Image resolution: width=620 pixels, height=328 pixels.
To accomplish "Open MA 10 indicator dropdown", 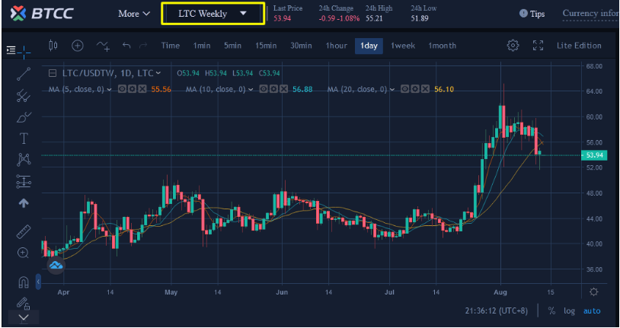I will pyautogui.click(x=251, y=90).
